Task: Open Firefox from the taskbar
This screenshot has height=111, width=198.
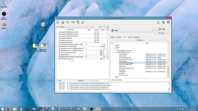Action: point(8,109)
